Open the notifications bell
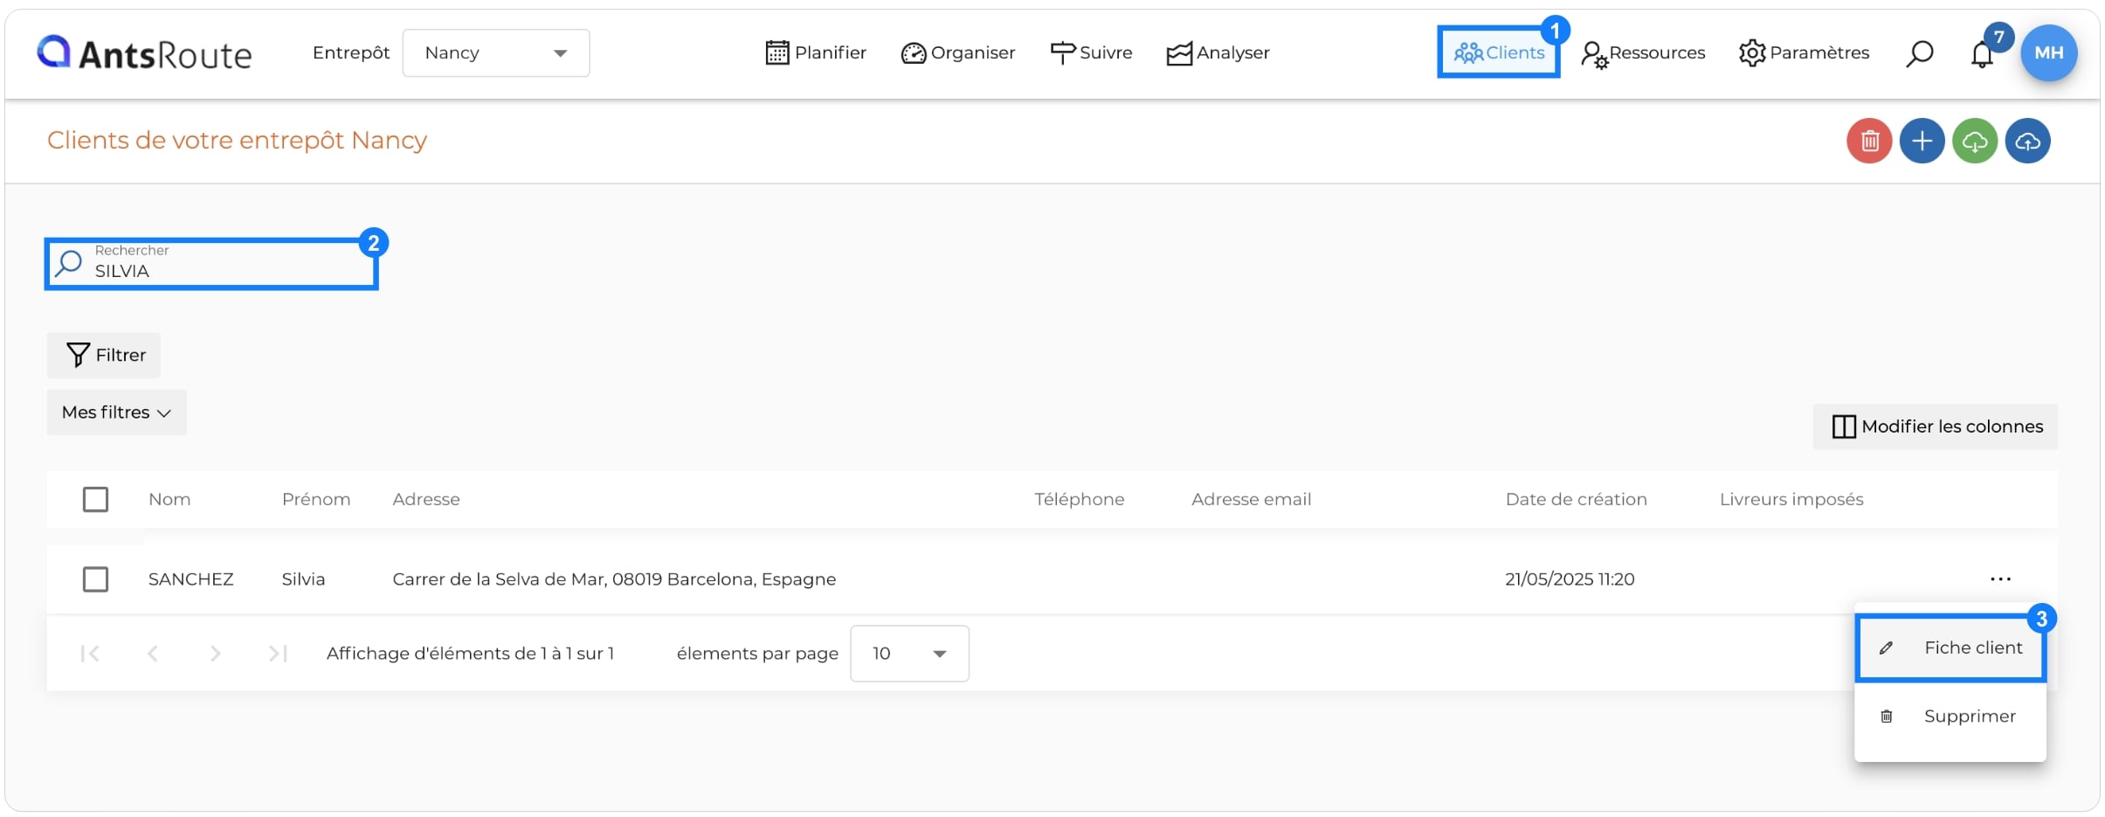 tap(1982, 54)
